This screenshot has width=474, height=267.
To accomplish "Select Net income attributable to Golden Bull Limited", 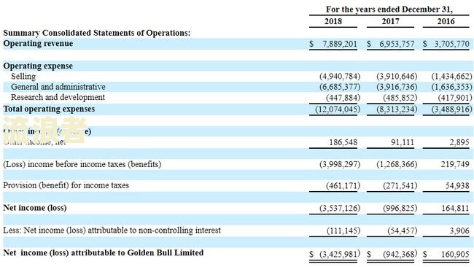I will coord(103,253).
